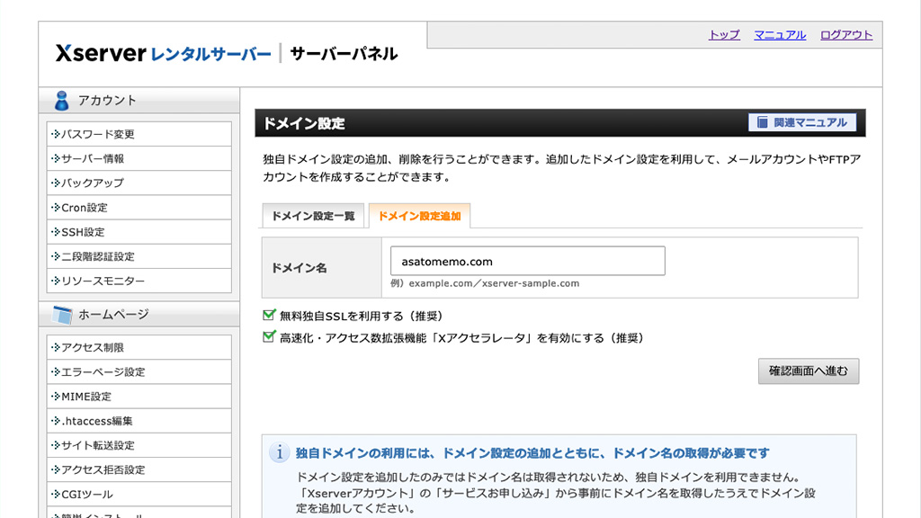Click example.com／xserver-sample.com hint text
This screenshot has height=518, width=921.
[494, 283]
